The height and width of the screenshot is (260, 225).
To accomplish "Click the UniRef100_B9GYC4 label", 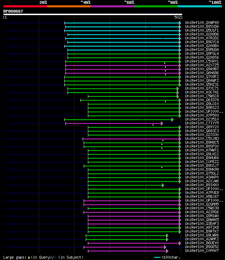I will pyautogui.click(x=202, y=42).
